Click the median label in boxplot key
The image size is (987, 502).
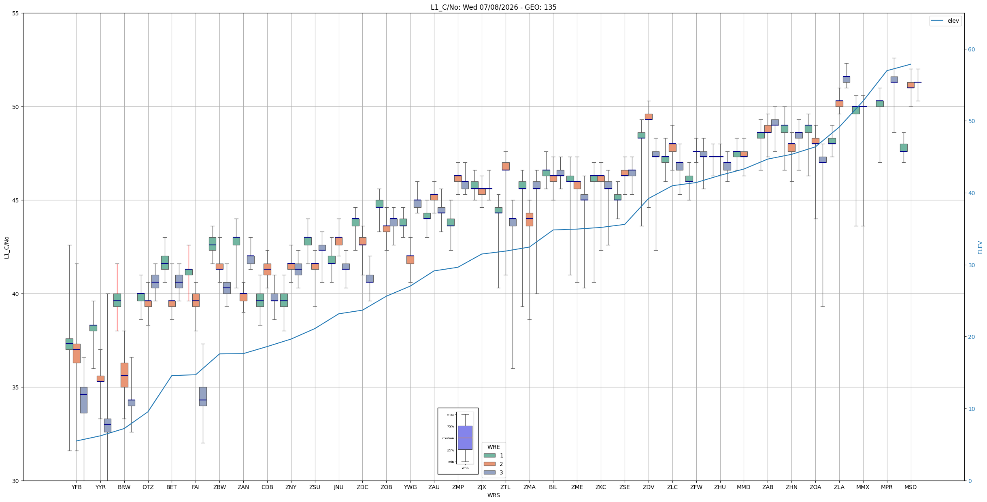pyautogui.click(x=448, y=438)
